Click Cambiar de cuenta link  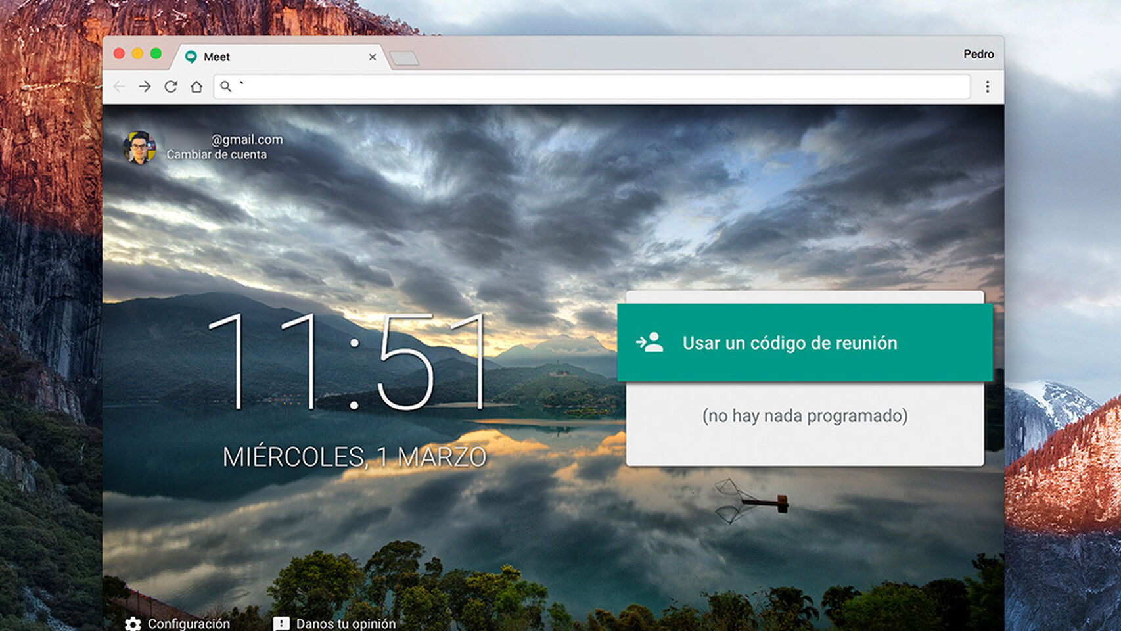[x=216, y=154]
